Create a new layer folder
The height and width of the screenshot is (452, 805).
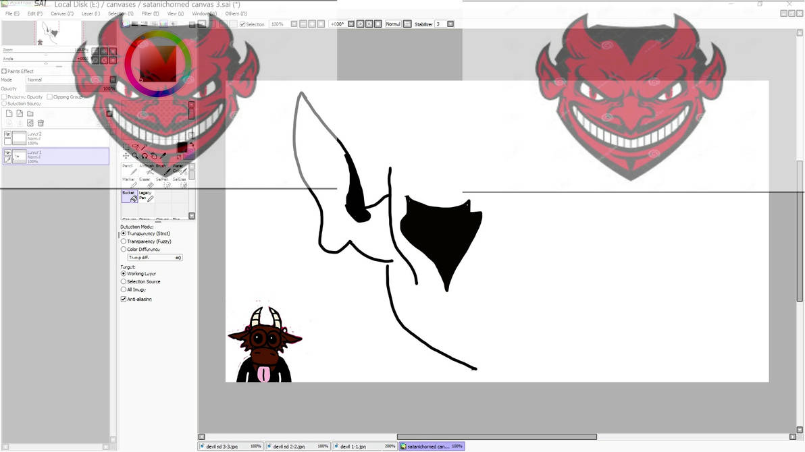point(30,113)
